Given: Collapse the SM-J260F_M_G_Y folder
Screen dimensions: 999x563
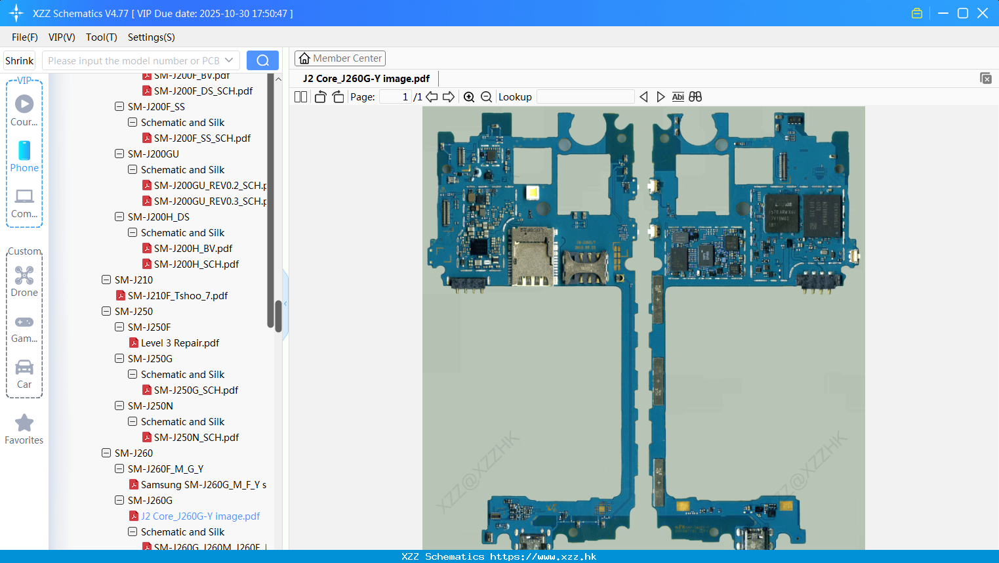Looking at the screenshot, I should [x=119, y=469].
